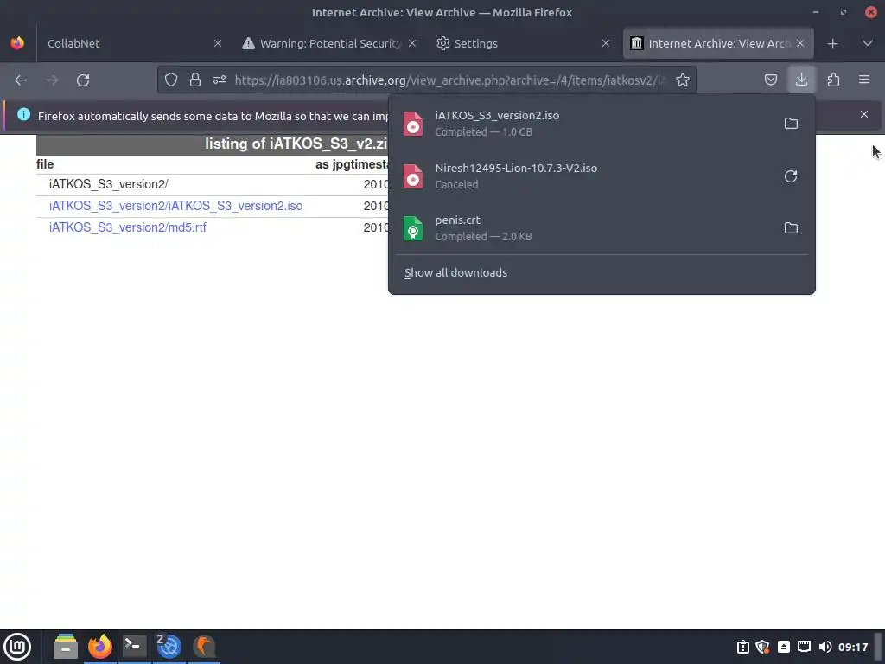The width and height of the screenshot is (885, 664).
Task: Open the clipboard tray icon
Action: pyautogui.click(x=742, y=647)
